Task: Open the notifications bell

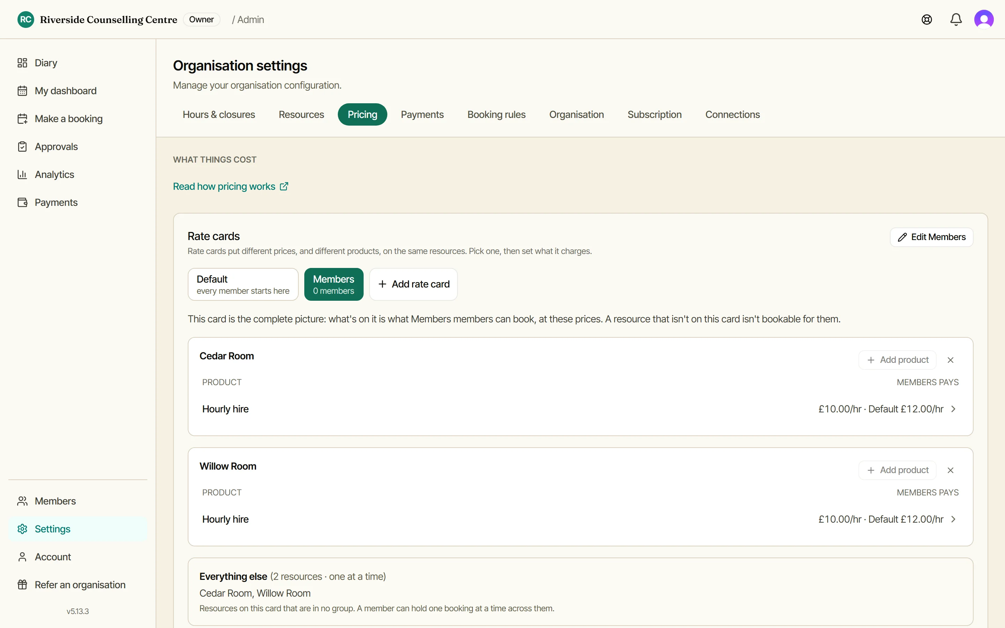Action: pyautogui.click(x=955, y=20)
